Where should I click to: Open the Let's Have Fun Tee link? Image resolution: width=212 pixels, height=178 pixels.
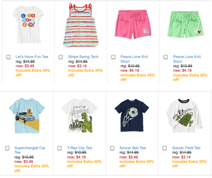point(32,57)
